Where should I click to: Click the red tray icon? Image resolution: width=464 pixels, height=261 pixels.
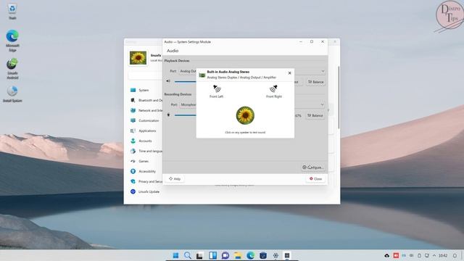pyautogui.click(x=396, y=255)
